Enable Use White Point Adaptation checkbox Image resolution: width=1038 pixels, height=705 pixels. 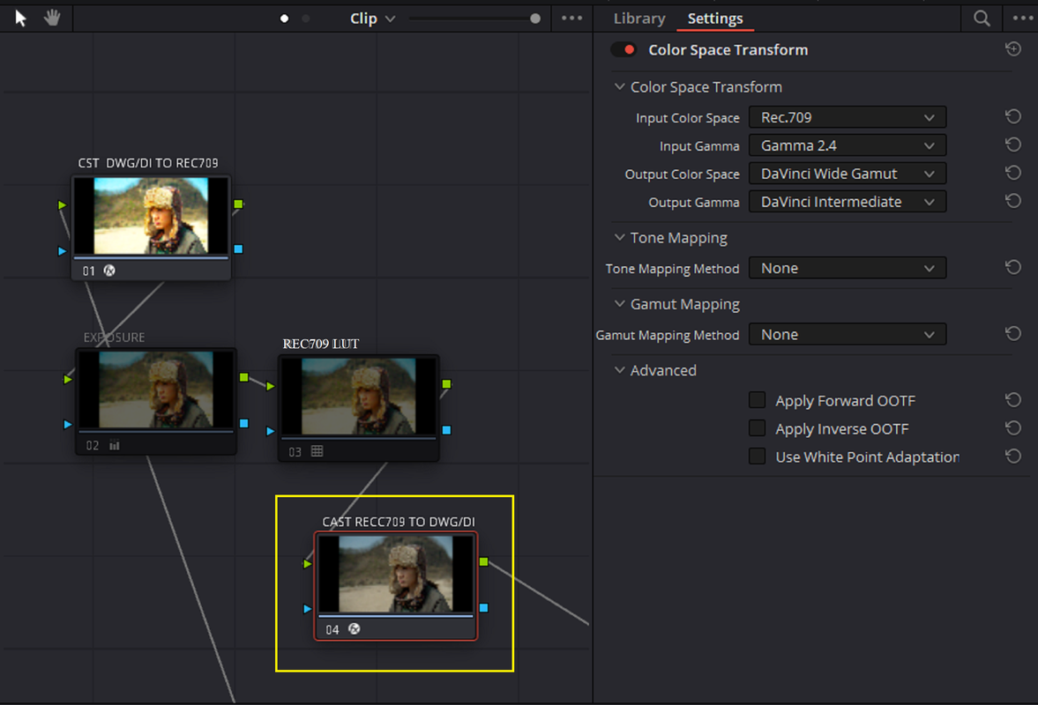pyautogui.click(x=758, y=456)
